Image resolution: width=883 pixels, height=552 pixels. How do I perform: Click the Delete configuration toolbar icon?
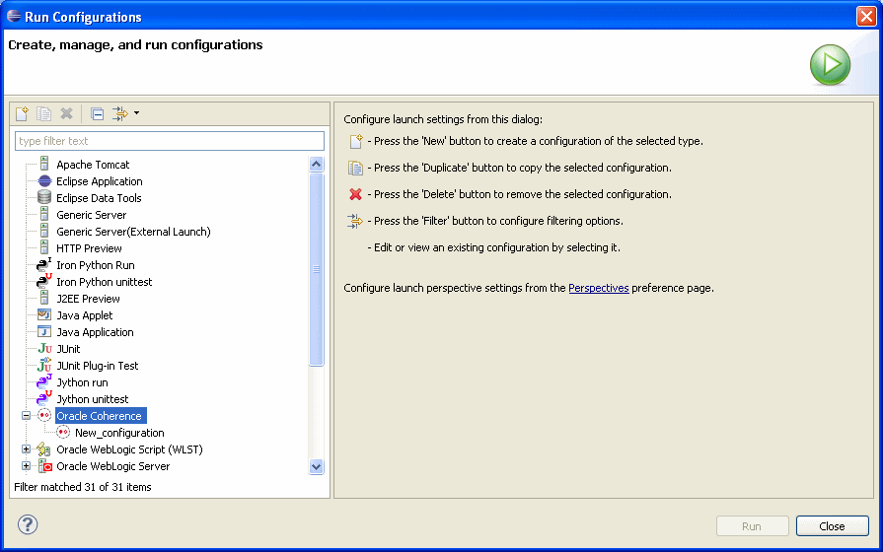(x=66, y=113)
